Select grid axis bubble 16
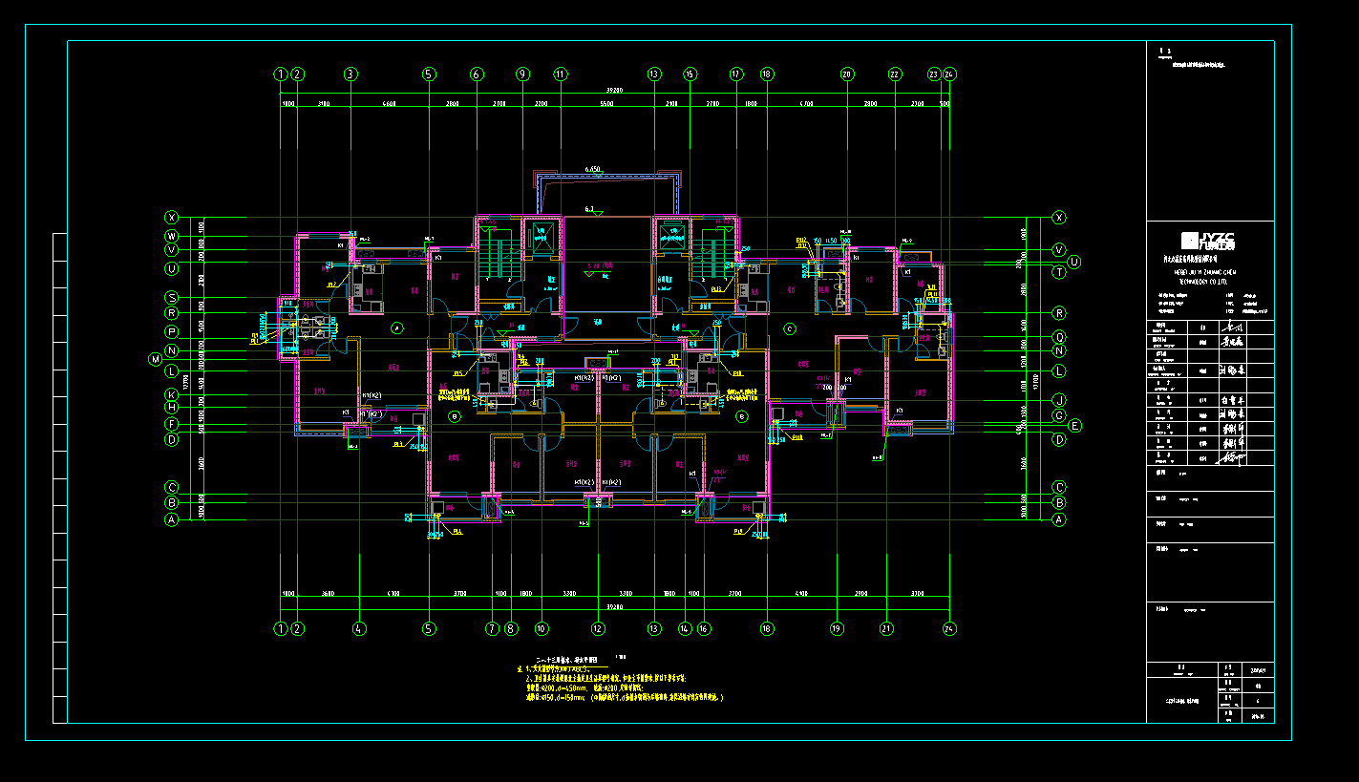The height and width of the screenshot is (782, 1359). (704, 628)
